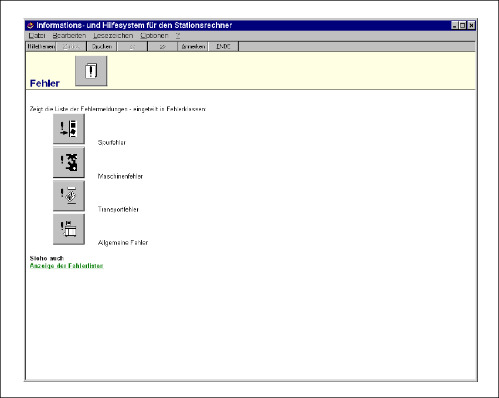
Task: Click the help system title bar icon
Action: (30, 25)
